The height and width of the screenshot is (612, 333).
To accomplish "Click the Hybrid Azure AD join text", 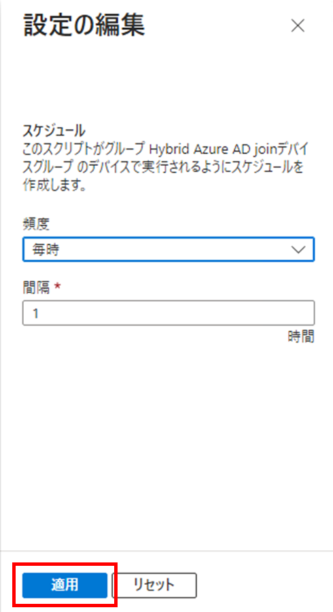I will point(211,149).
